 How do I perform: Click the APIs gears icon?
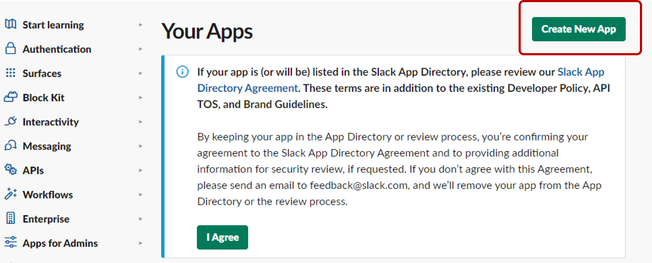point(10,170)
